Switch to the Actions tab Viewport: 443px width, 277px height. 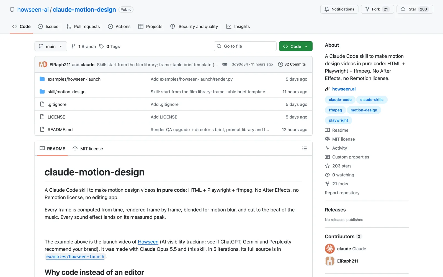click(x=119, y=27)
